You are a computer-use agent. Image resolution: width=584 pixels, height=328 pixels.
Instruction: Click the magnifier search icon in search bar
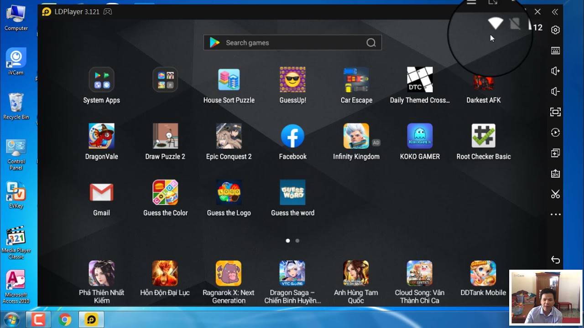(x=371, y=43)
